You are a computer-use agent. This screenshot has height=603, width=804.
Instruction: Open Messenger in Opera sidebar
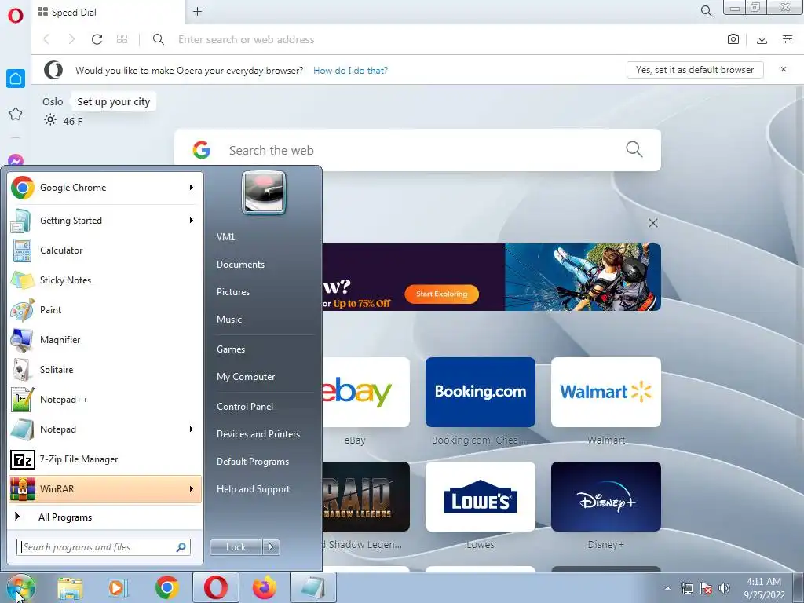tap(16, 160)
